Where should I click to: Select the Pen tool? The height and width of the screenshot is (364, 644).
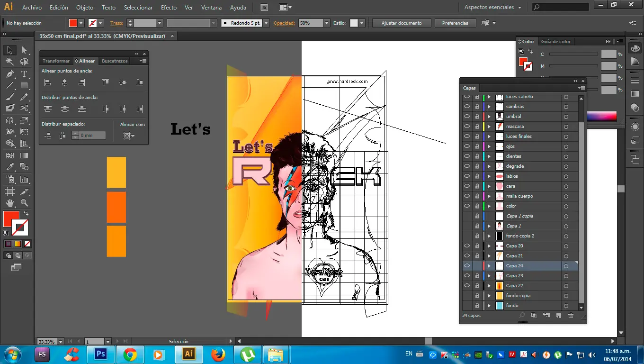point(9,74)
